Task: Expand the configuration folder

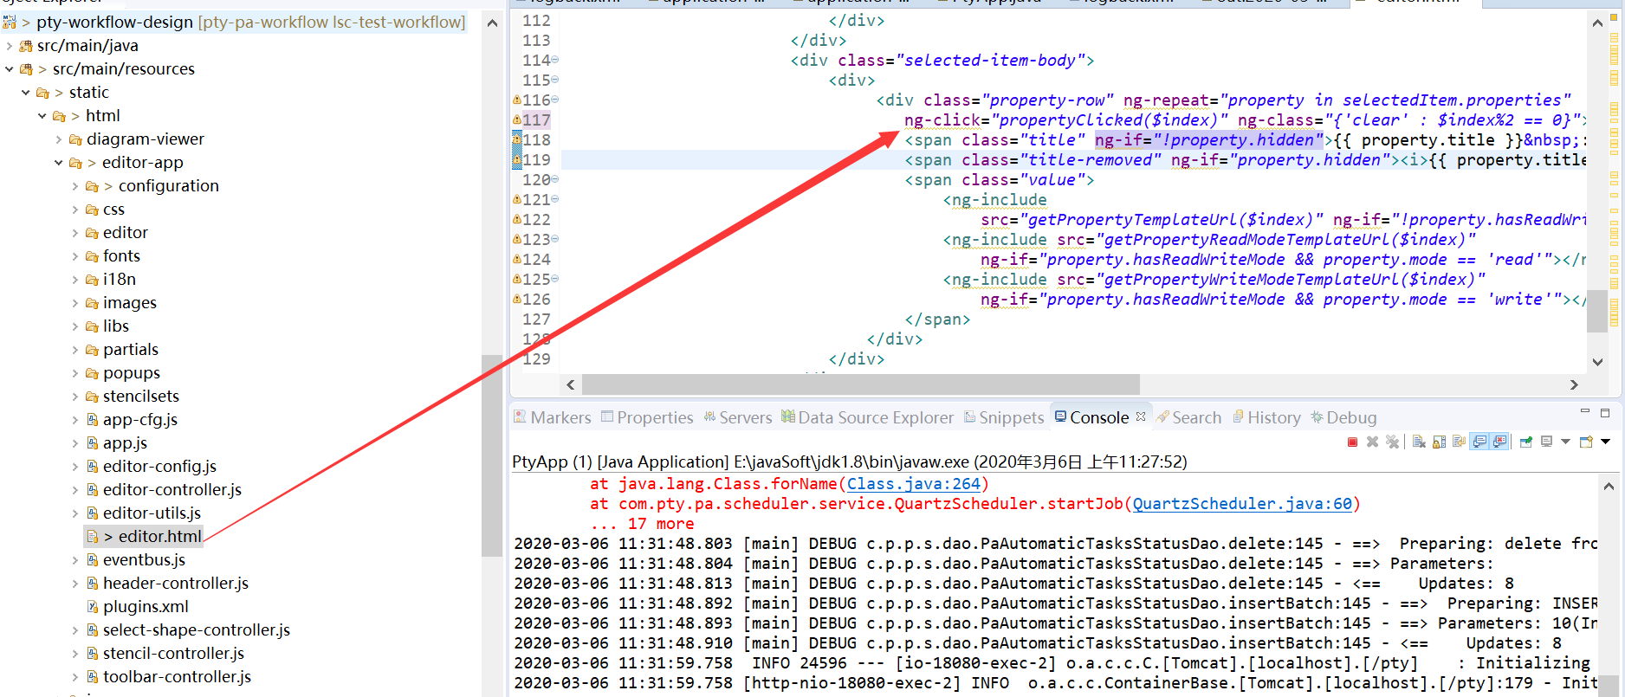Action: tap(75, 186)
